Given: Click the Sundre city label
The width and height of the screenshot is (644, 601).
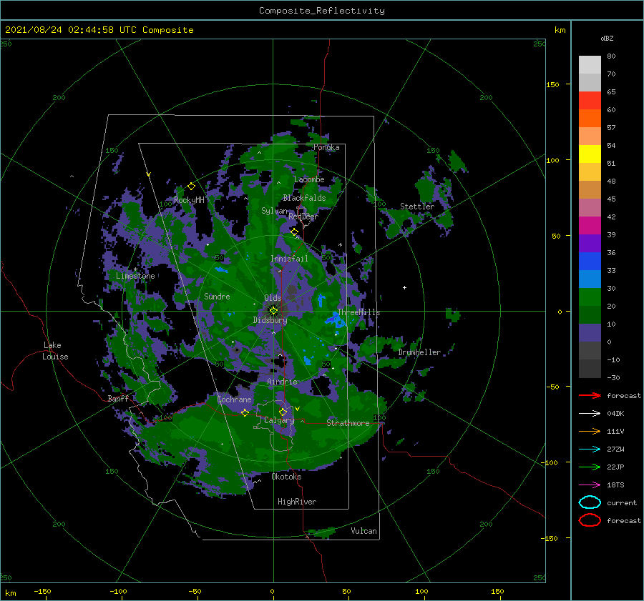Looking at the screenshot, I should tap(217, 296).
